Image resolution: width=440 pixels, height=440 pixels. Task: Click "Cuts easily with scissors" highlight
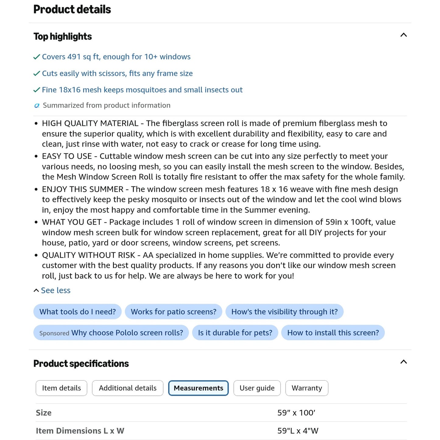[117, 73]
